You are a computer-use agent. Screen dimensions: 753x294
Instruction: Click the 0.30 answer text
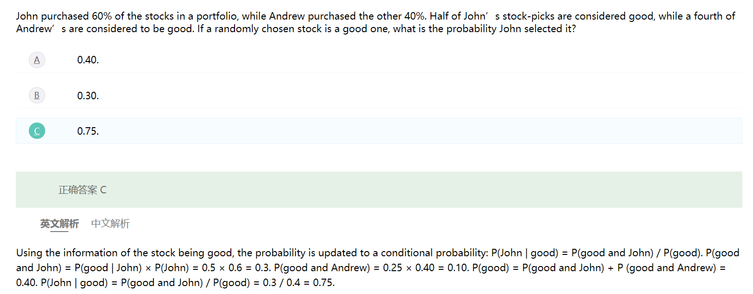pyautogui.click(x=88, y=96)
